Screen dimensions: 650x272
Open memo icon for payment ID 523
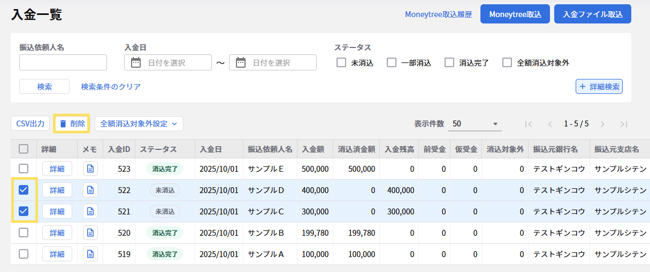pos(90,169)
